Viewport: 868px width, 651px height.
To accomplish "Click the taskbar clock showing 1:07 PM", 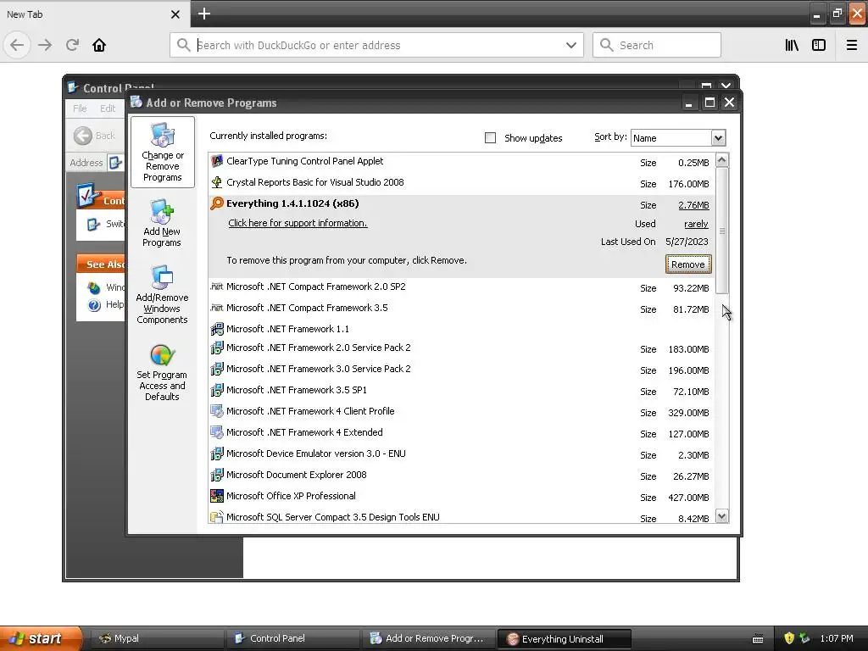I will [837, 638].
